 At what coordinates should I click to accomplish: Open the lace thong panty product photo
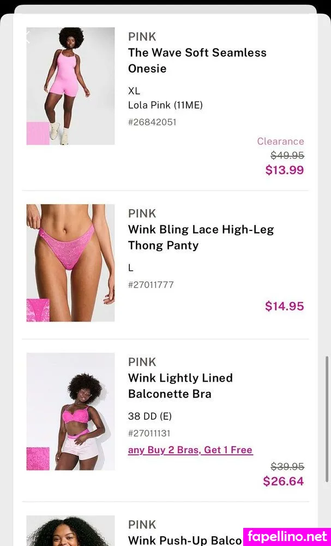[70, 263]
